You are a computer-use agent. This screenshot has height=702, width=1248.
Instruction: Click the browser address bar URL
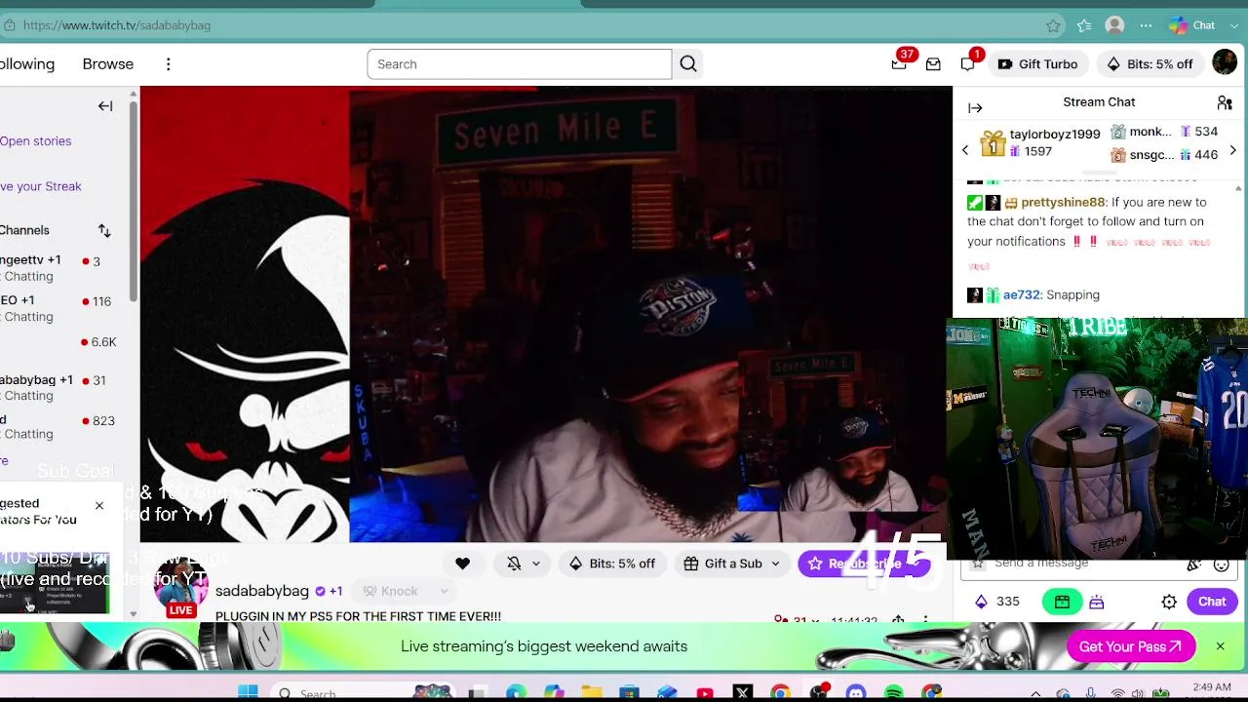coord(117,25)
